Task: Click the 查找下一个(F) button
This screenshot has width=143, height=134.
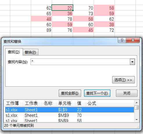Action: 97,93
